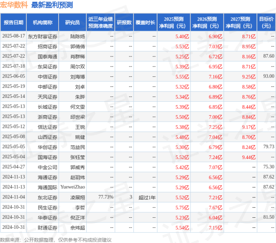Click researcher 姚健

[80, 137]
